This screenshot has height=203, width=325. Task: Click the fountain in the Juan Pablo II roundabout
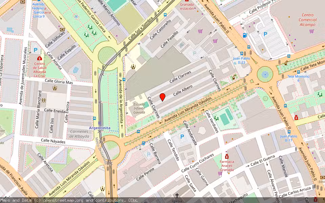click(265, 74)
